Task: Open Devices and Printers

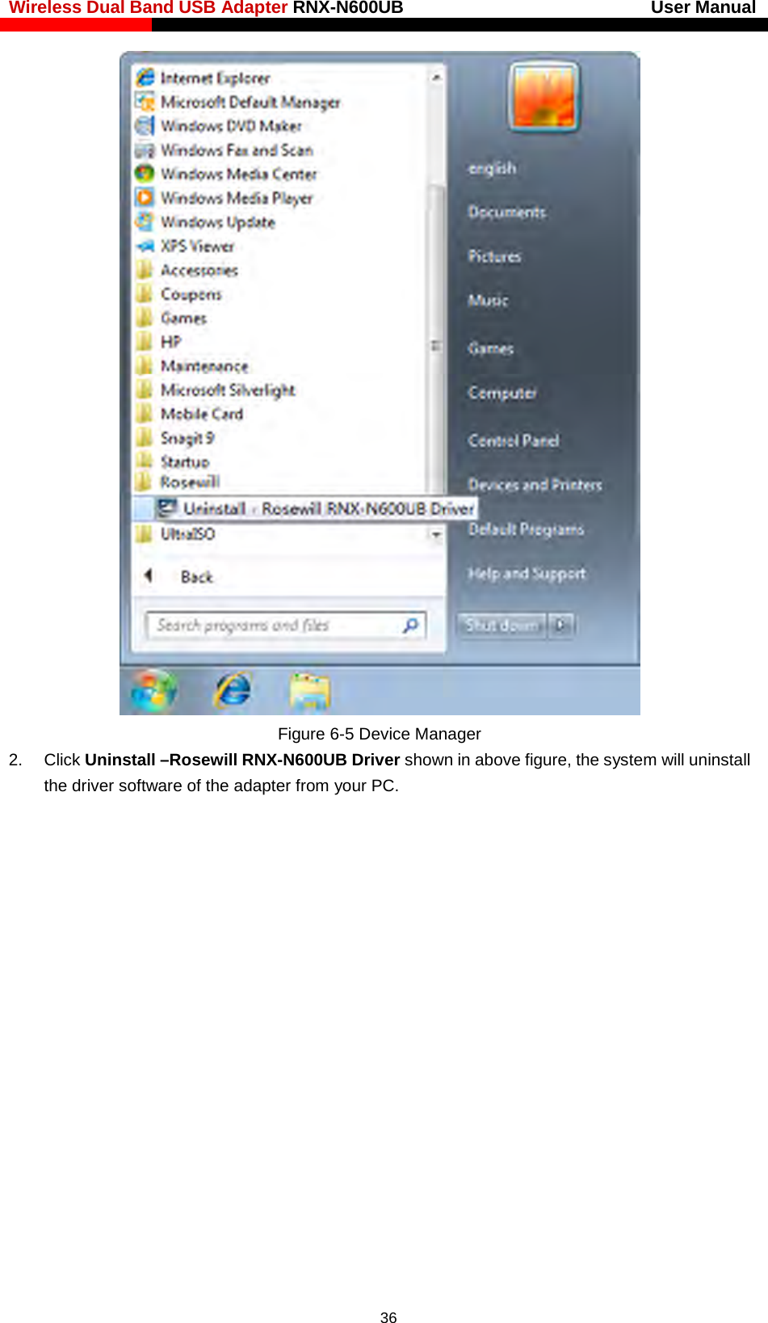Action: tap(535, 485)
